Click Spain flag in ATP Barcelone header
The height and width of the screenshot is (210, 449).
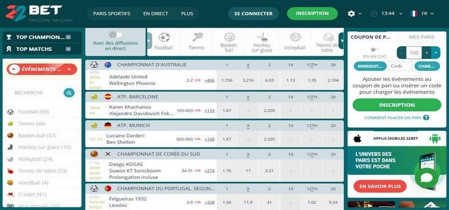[108, 97]
